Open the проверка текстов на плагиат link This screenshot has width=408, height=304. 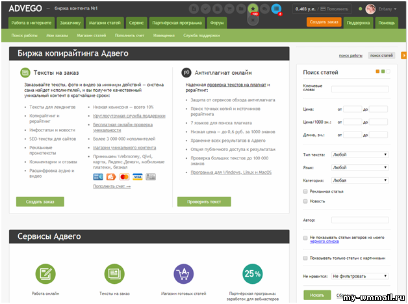(236, 85)
